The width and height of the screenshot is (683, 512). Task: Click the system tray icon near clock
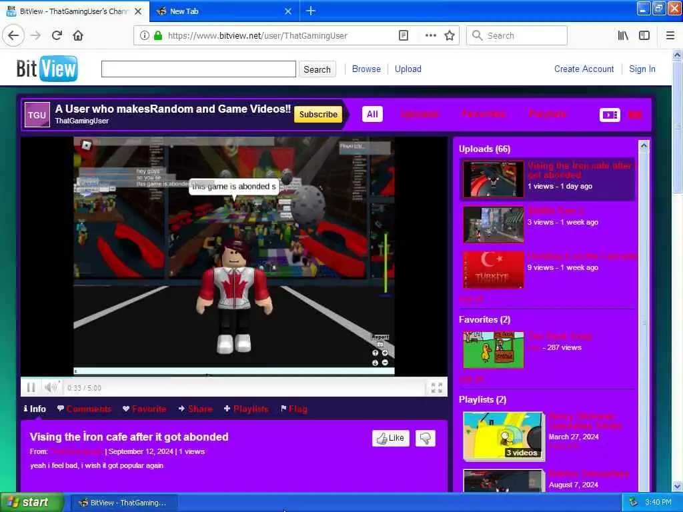634,502
